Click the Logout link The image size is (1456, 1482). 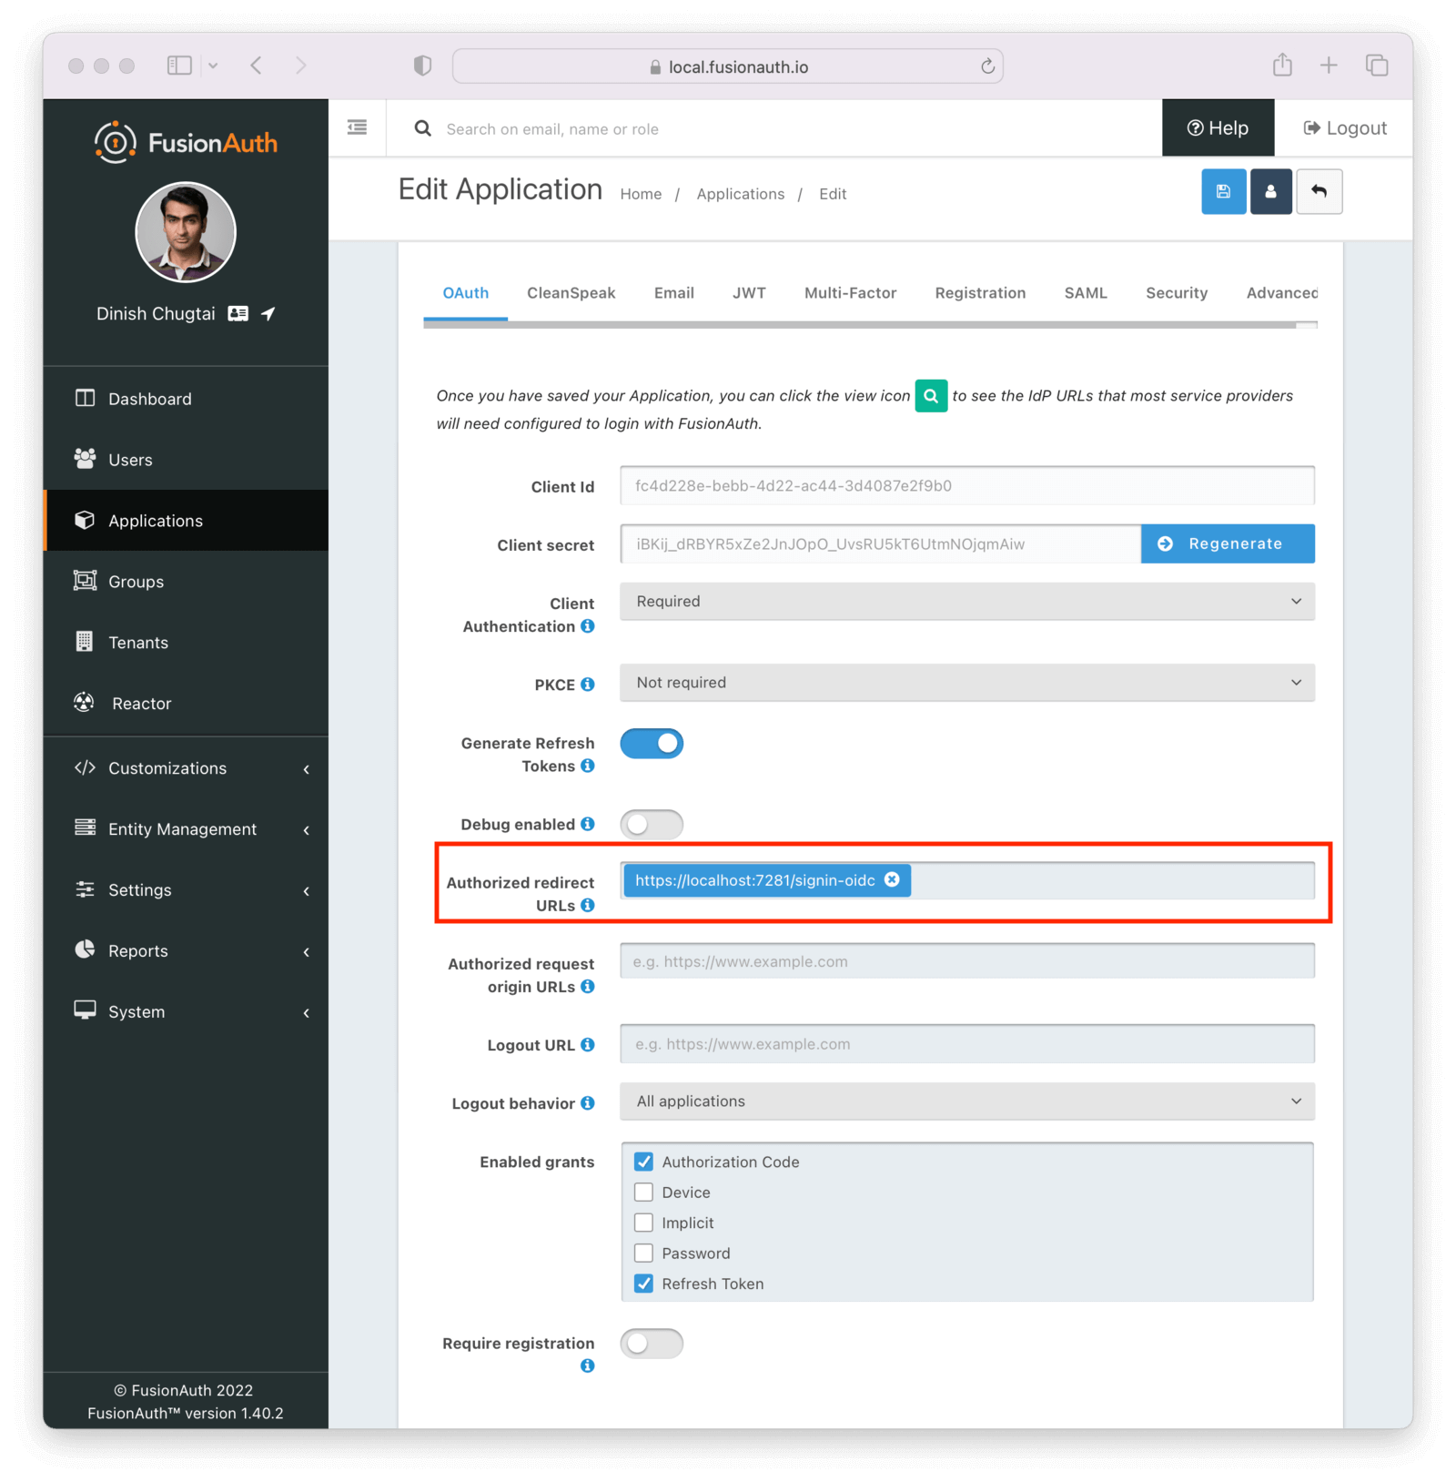pos(1345,128)
